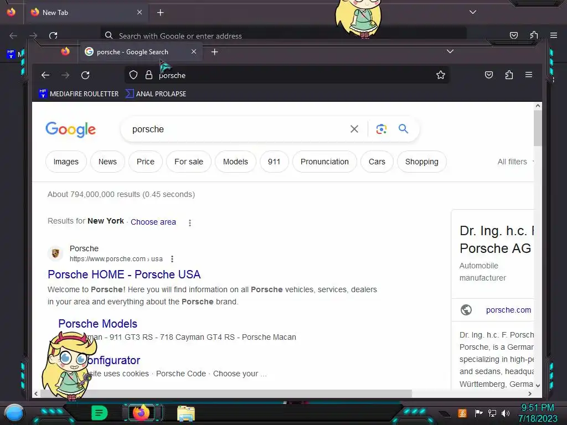Submit search with magnifier icon
567x425 pixels.
tap(403, 128)
